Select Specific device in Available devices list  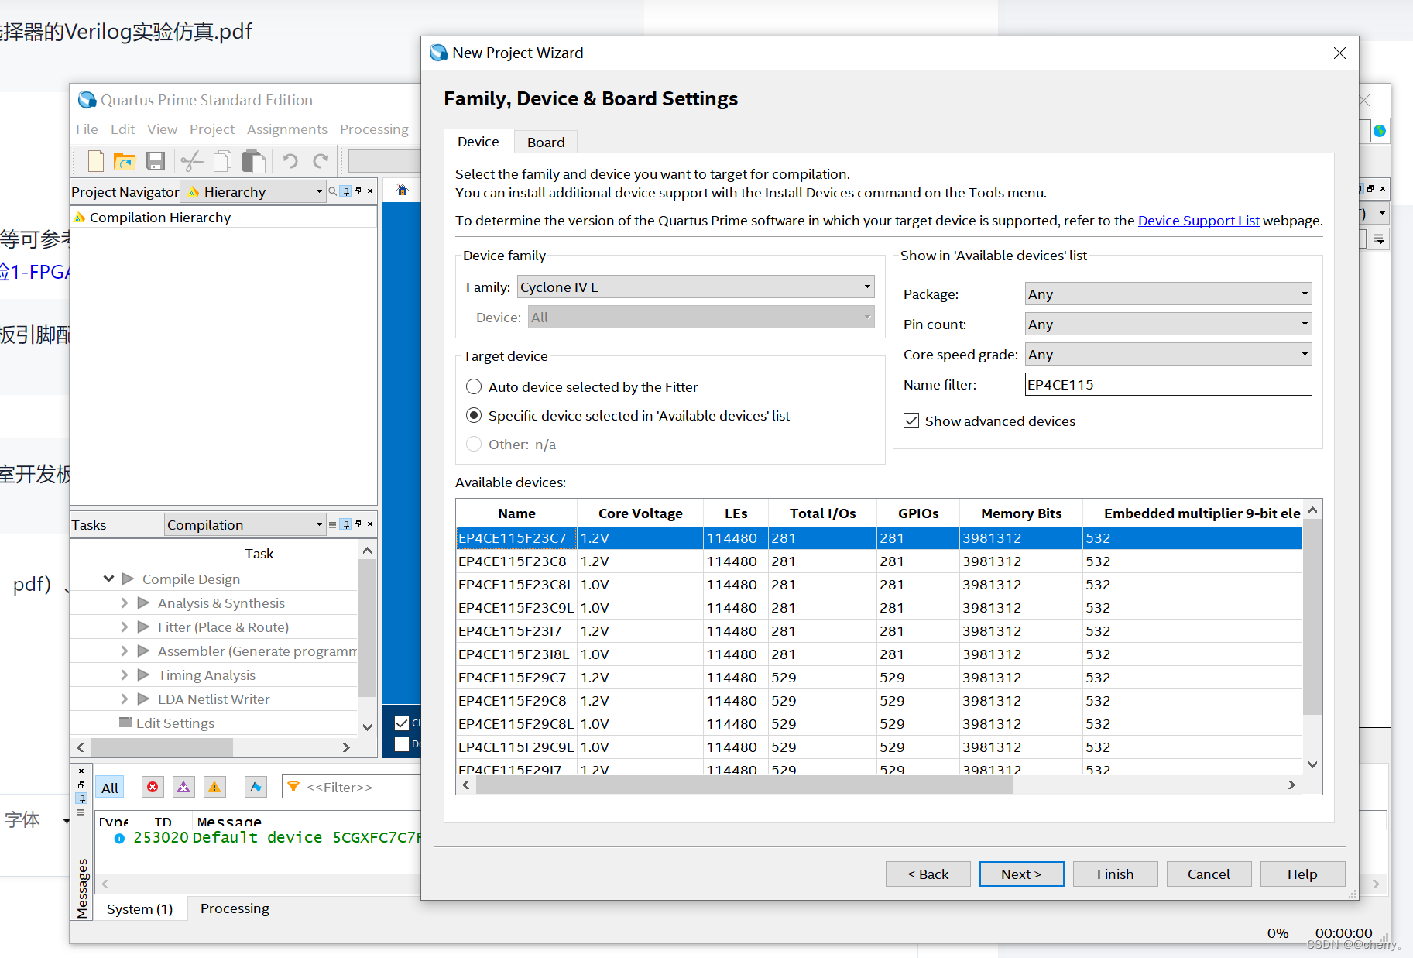click(x=474, y=415)
